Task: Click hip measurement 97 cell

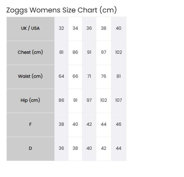Action: [x=89, y=101]
